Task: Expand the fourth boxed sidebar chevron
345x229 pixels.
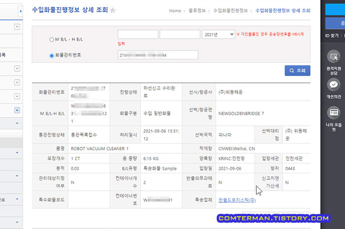Action: [x=17, y=96]
